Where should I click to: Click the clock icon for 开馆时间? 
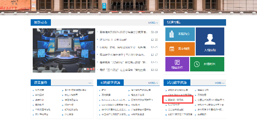pos(197,64)
